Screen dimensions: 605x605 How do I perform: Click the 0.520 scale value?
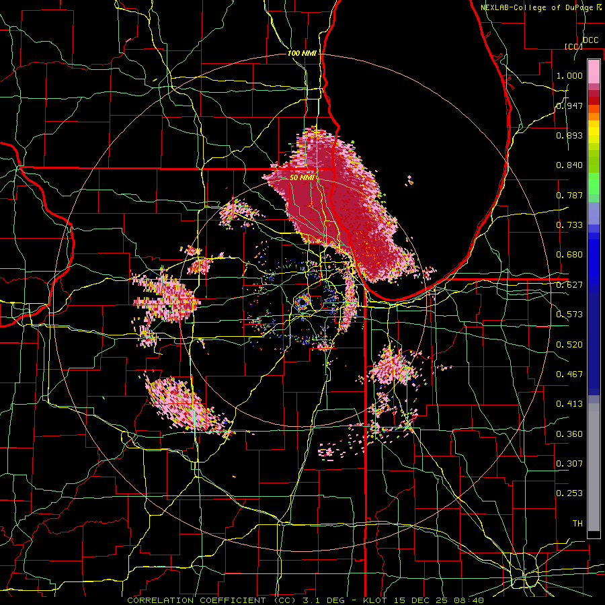[569, 345]
